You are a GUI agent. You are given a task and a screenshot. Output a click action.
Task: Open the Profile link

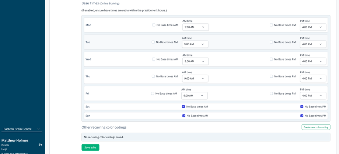[5, 145]
